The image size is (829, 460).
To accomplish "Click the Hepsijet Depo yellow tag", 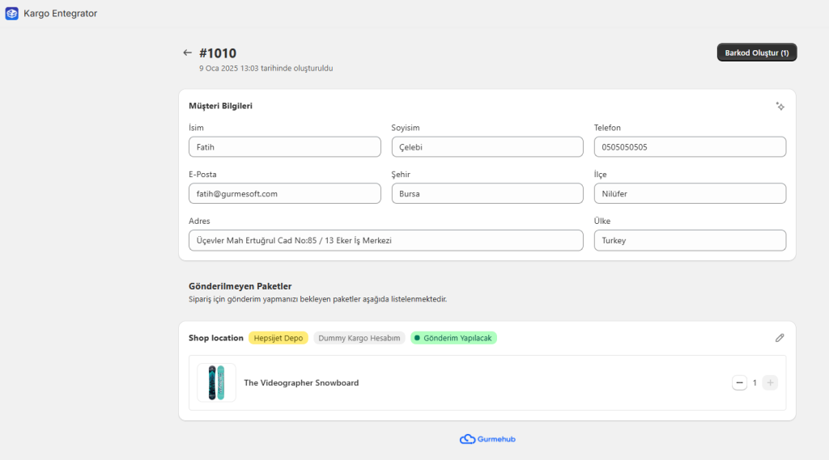I will click(278, 338).
